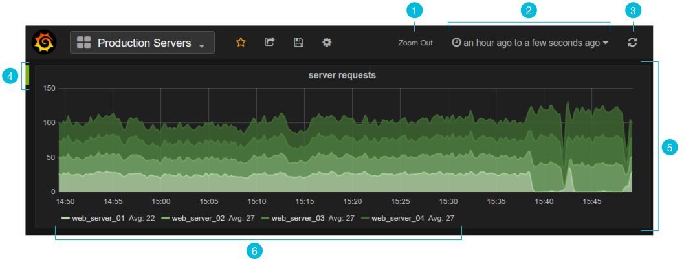Click the dashboard grid icon beside title
The width and height of the screenshot is (684, 264).
click(83, 42)
